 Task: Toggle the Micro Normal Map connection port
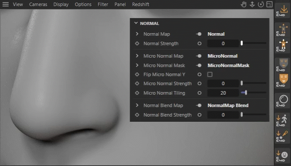pyautogui.click(x=199, y=56)
